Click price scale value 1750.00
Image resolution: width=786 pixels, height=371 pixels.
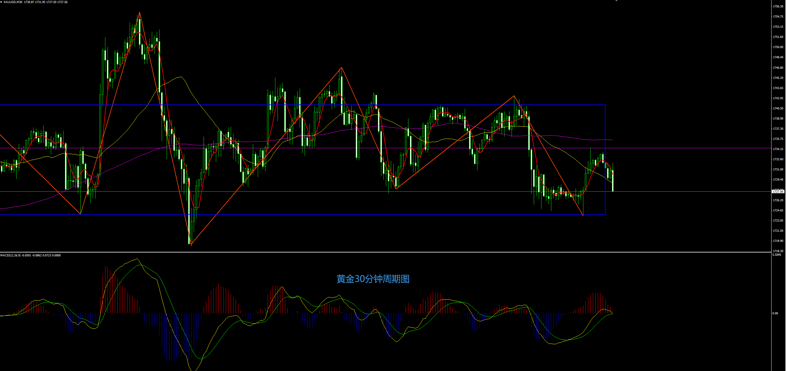(778, 47)
